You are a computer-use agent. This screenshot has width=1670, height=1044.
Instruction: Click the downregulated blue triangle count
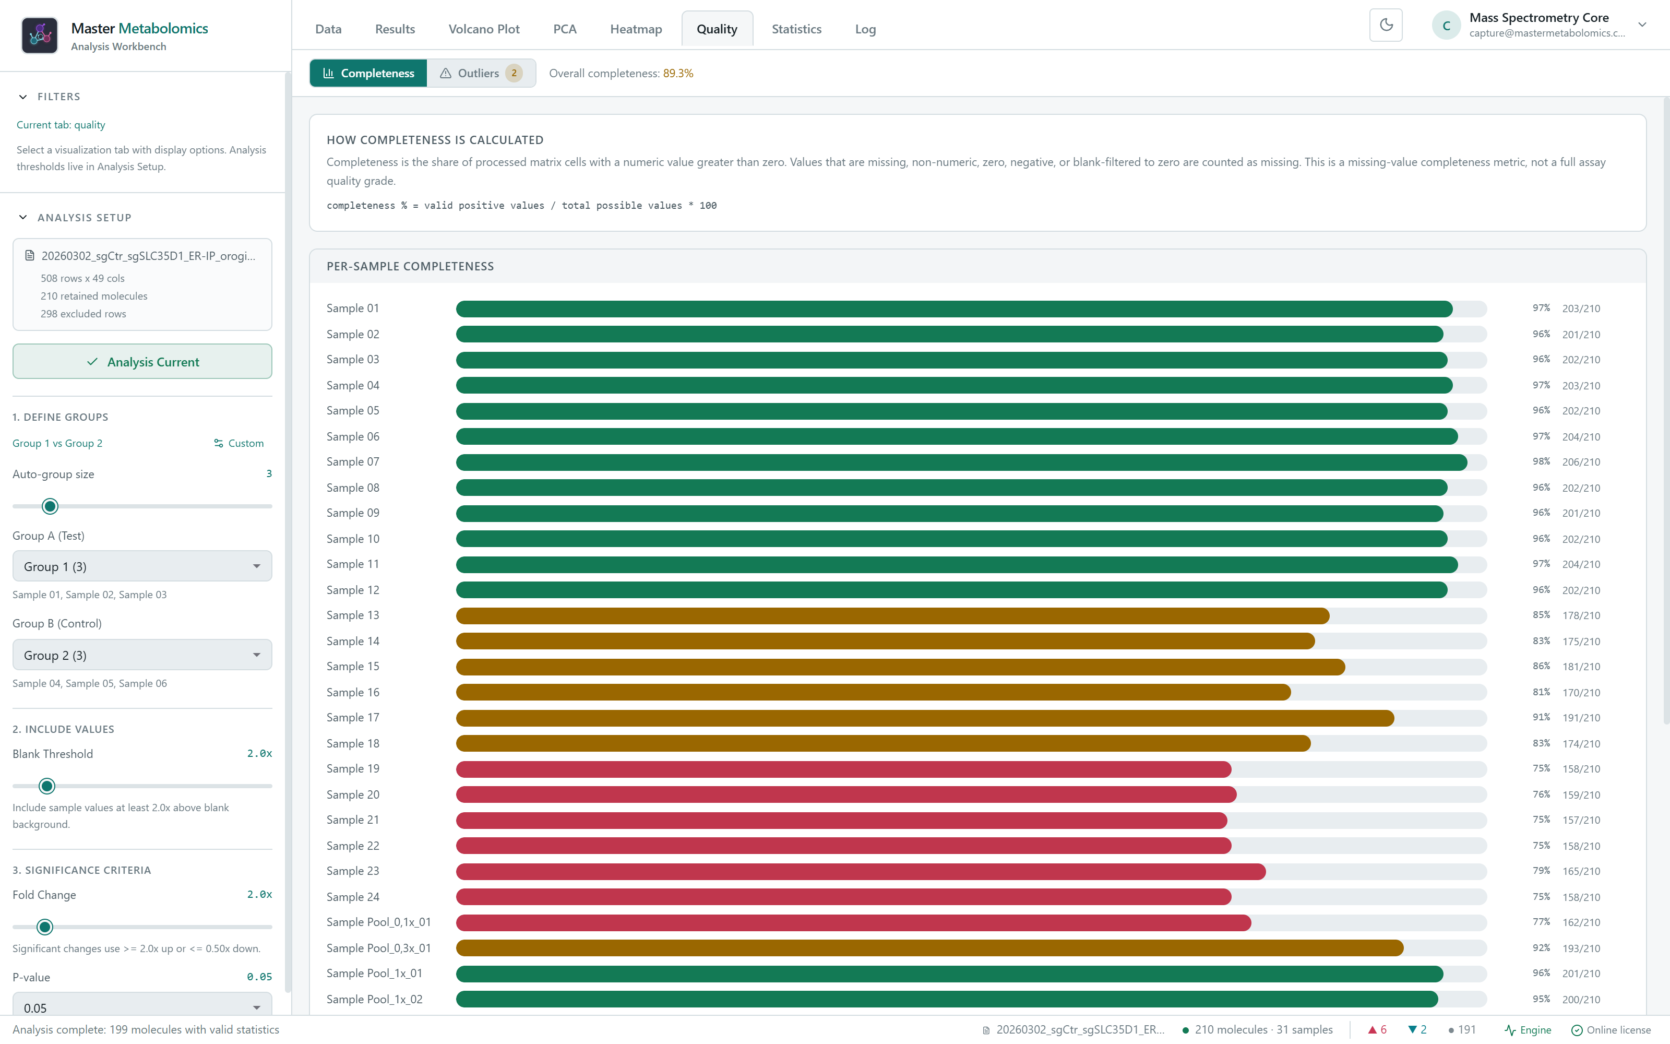pos(1417,1029)
